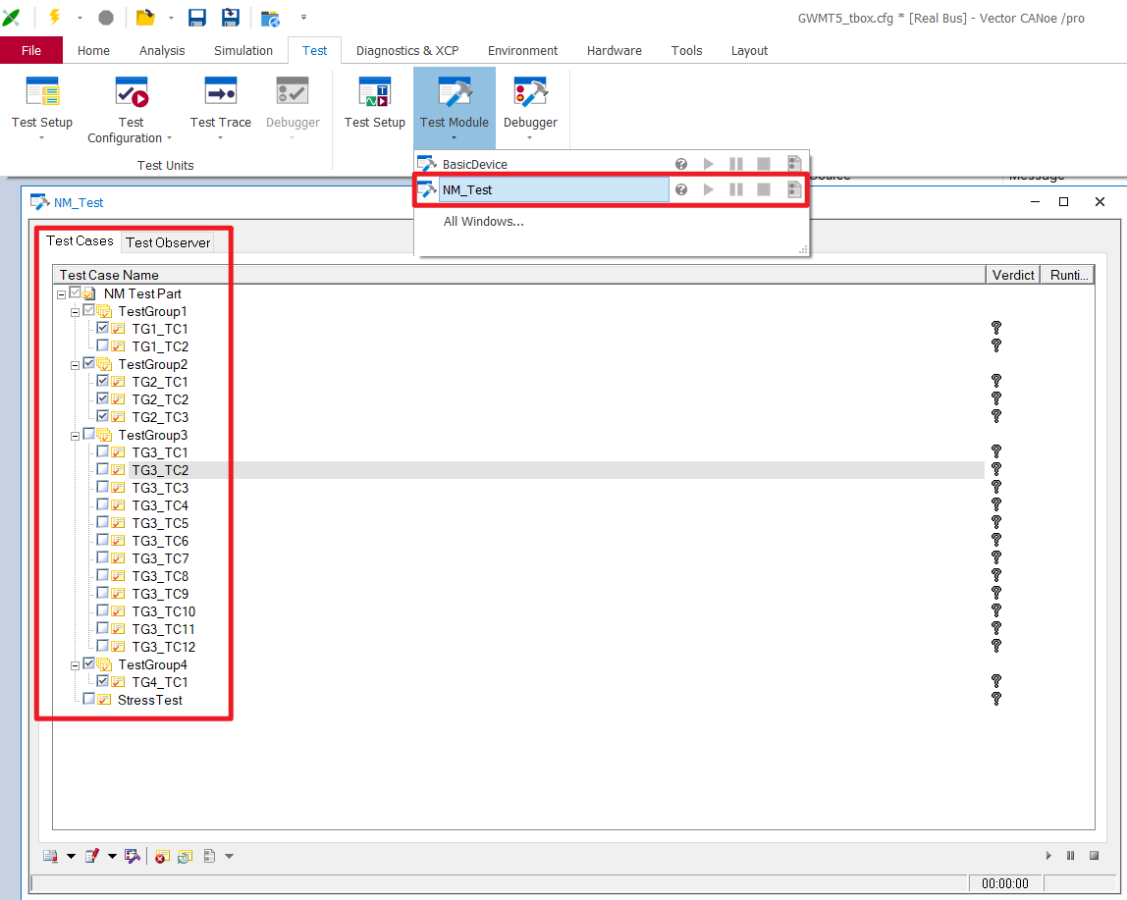Select the TG3_TC7 test case row
This screenshot has height=900, width=1127.
[x=160, y=558]
